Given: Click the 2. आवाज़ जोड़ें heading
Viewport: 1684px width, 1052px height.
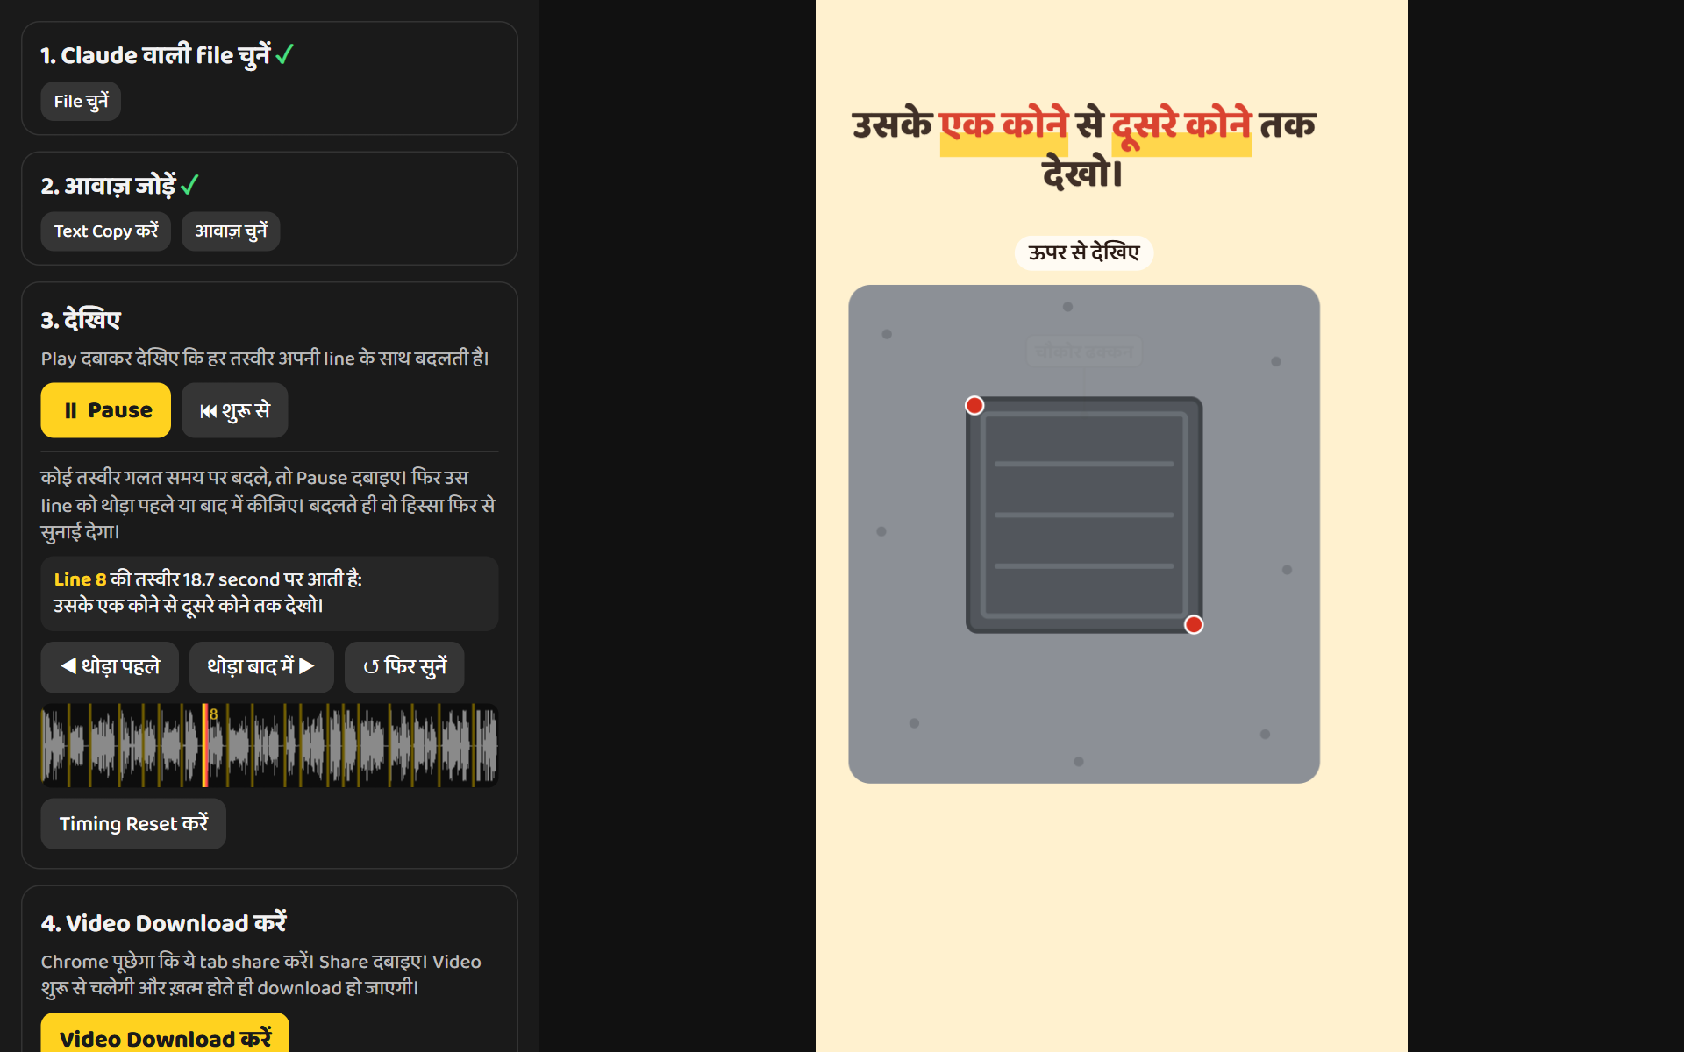Looking at the screenshot, I should [x=109, y=186].
